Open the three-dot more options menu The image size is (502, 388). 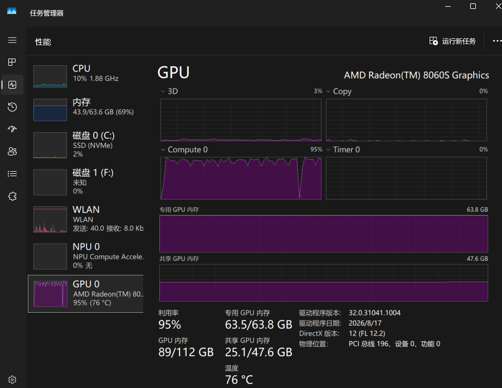(x=497, y=41)
